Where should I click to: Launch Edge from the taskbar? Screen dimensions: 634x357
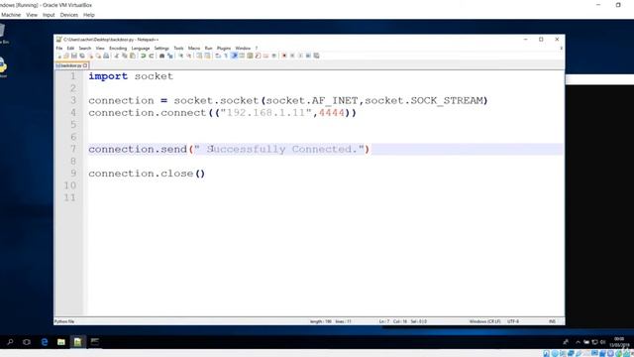(45, 342)
